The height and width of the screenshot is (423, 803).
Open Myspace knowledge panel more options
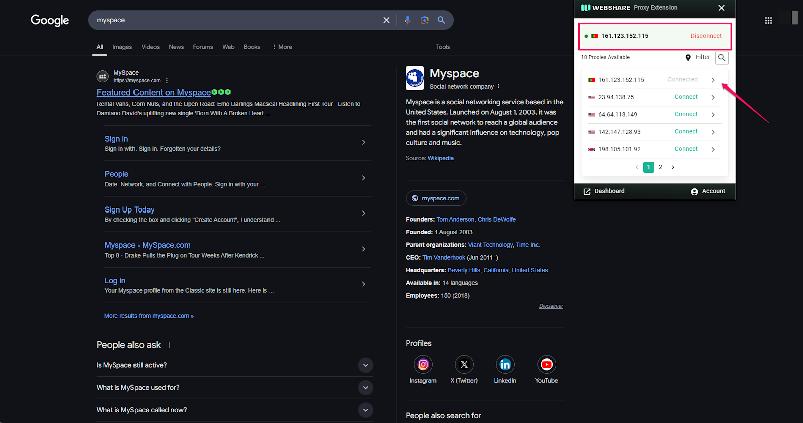(x=498, y=86)
